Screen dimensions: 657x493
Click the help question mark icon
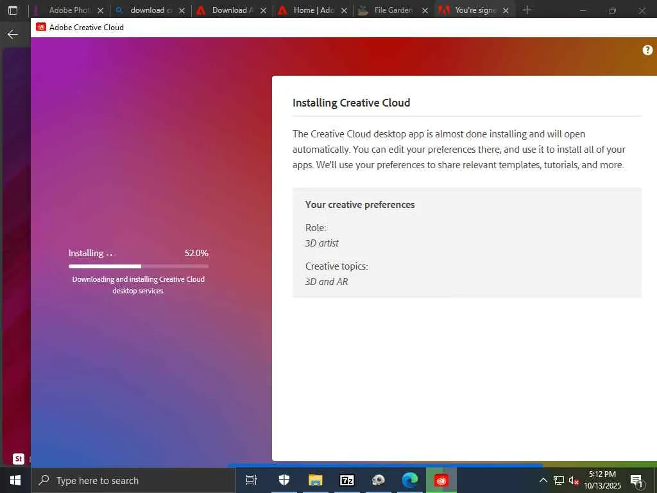coord(647,50)
